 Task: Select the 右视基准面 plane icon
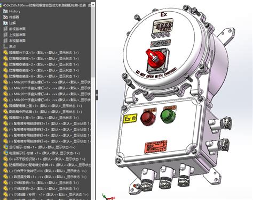pyautogui.click(x=5, y=40)
